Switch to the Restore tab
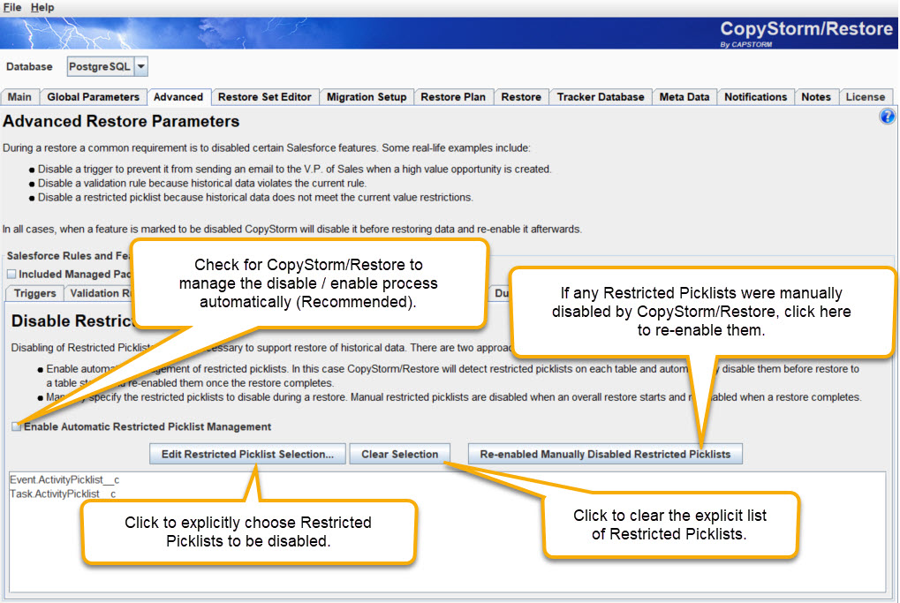Viewport: 900px width, 603px height. tap(521, 97)
